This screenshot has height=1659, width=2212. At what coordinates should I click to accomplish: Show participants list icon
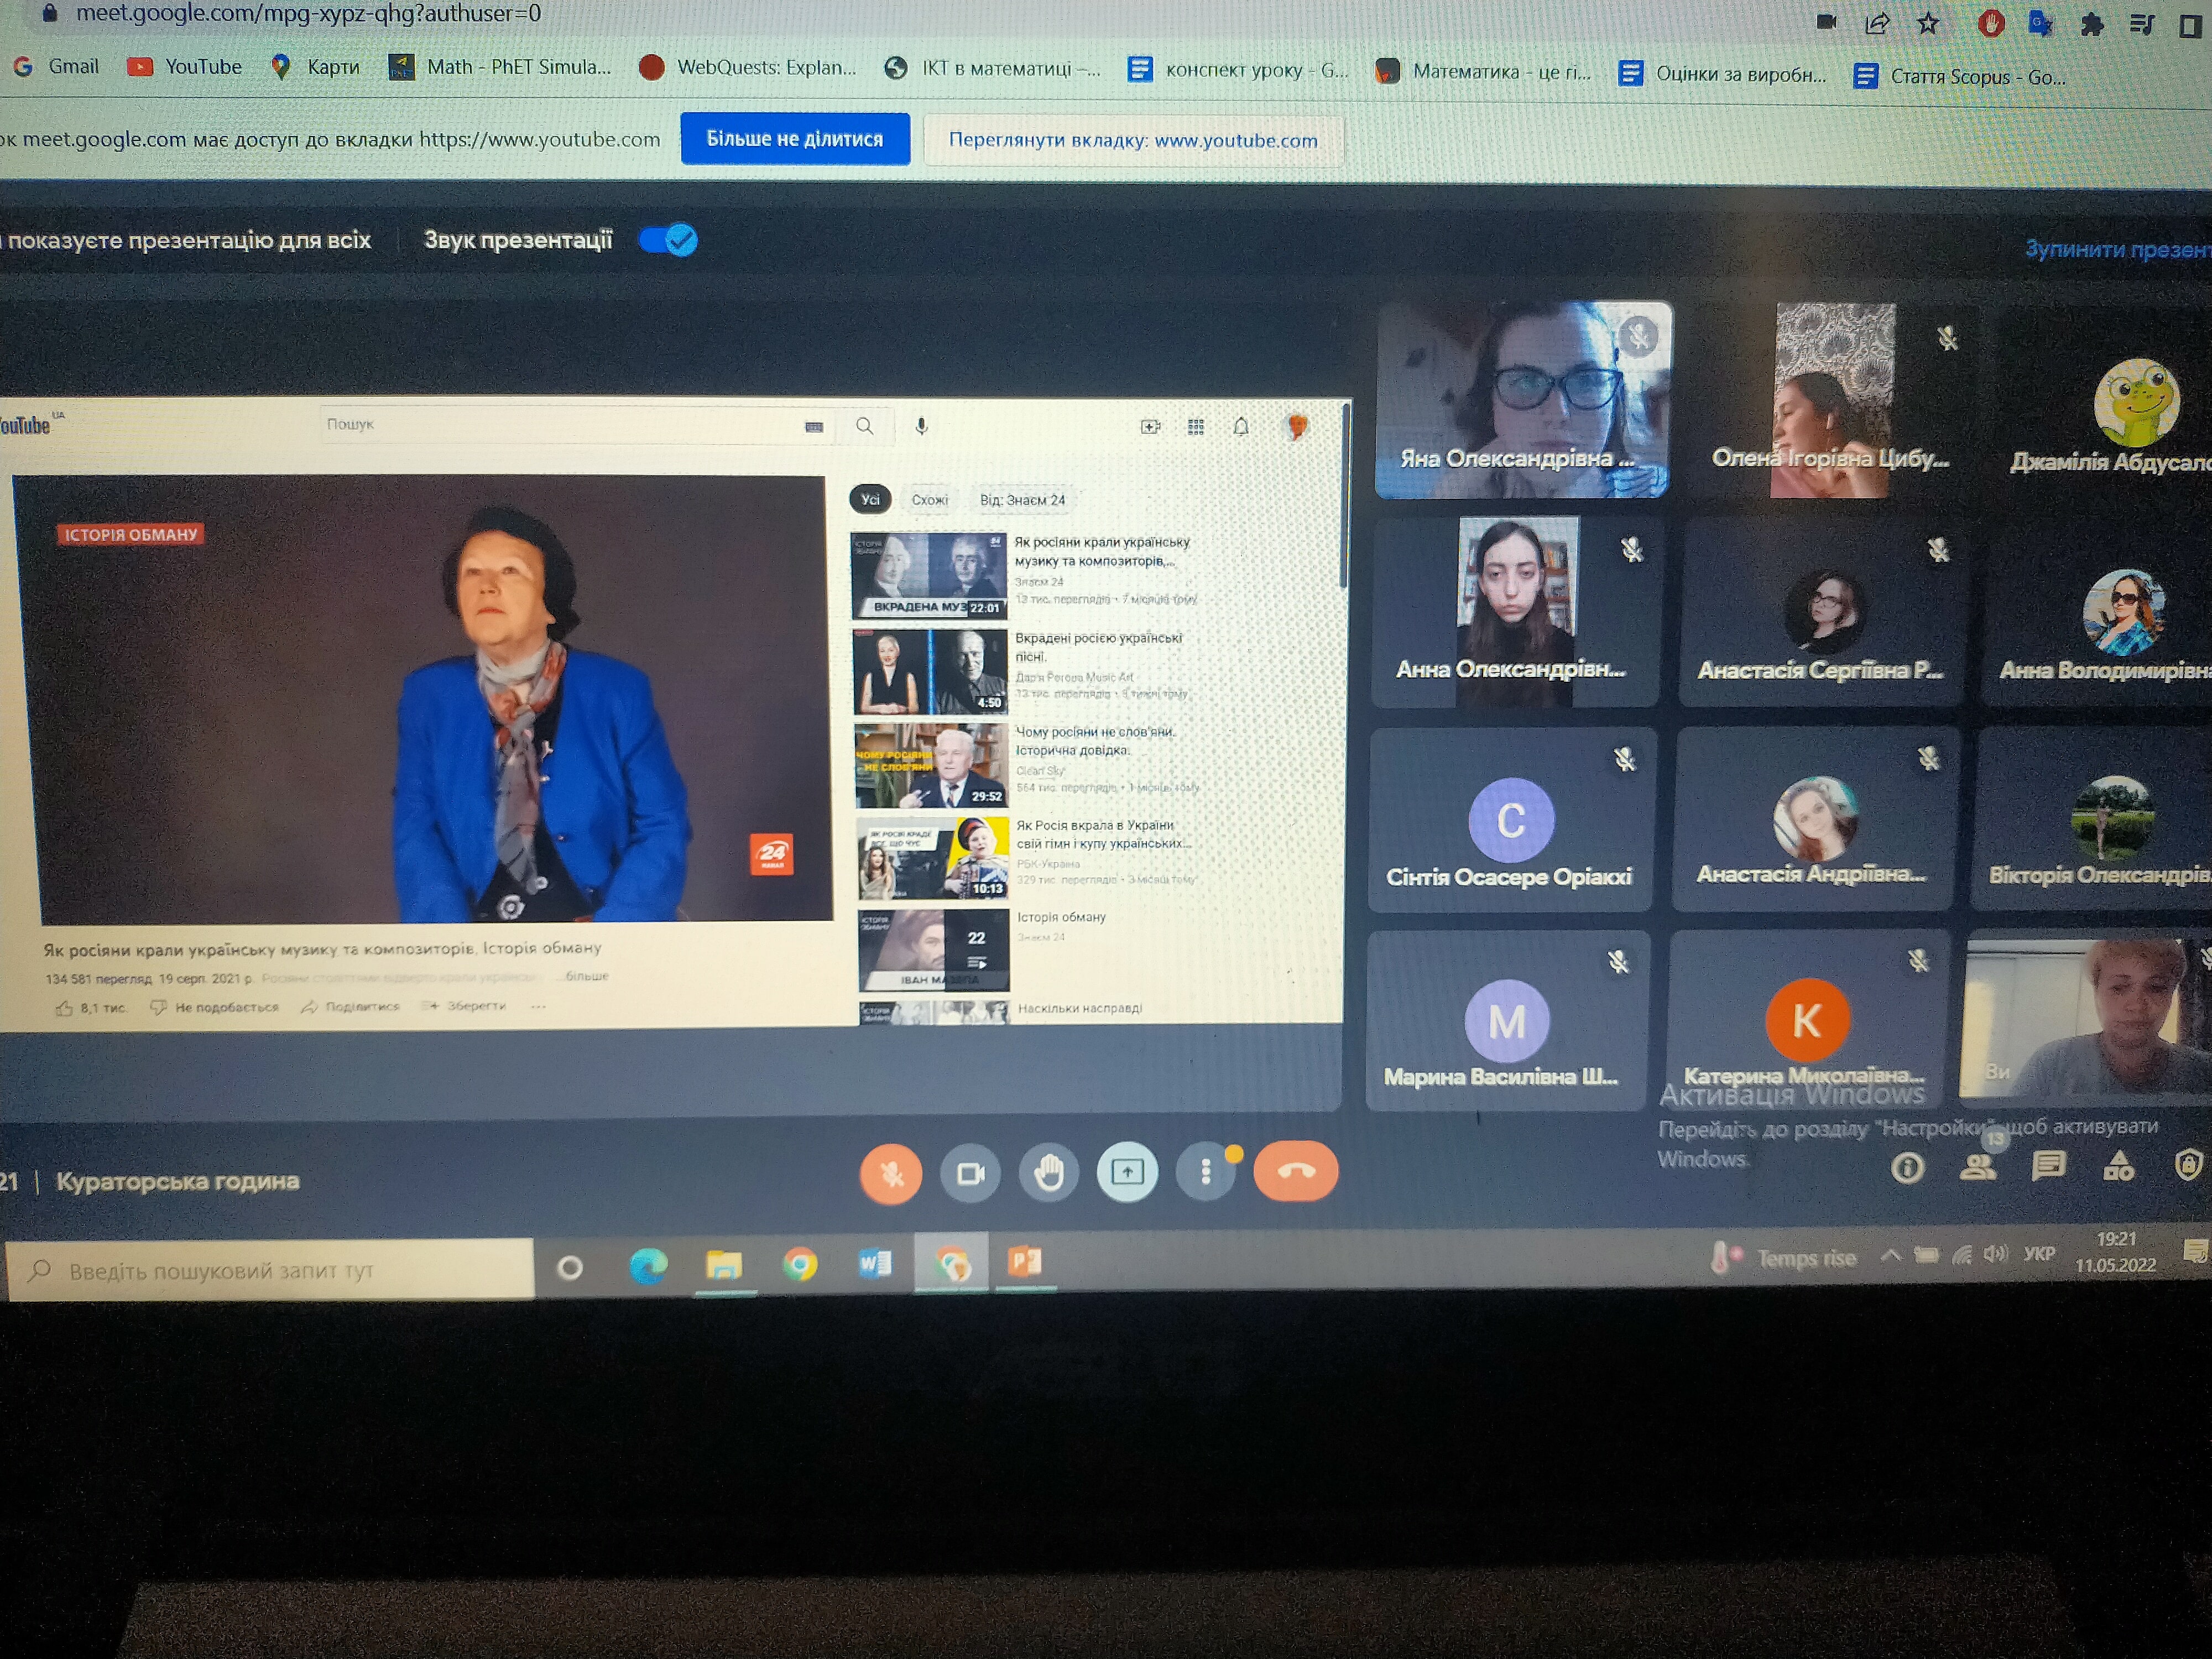tap(1977, 1167)
